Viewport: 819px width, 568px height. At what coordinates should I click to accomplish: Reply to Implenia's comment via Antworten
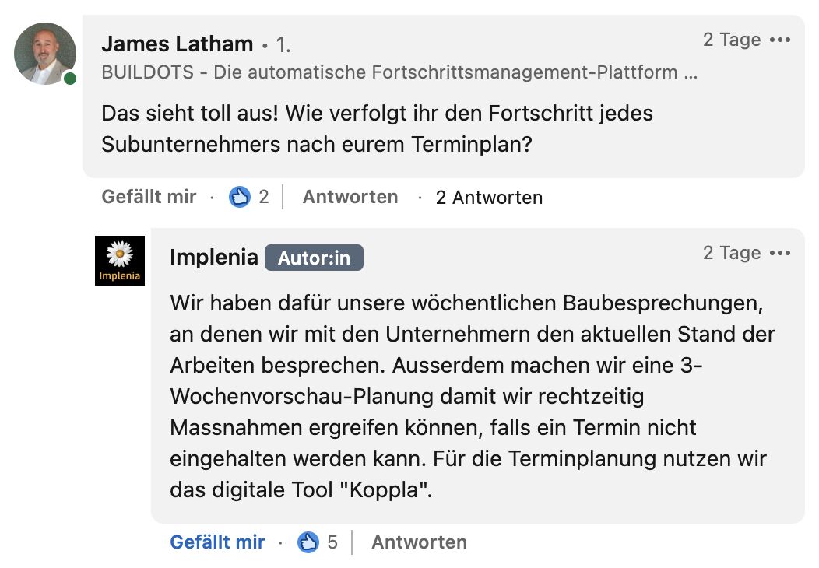pos(419,542)
